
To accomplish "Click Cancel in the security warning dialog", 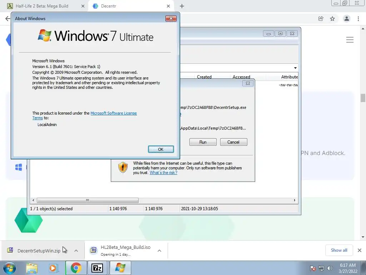I will pos(233,142).
